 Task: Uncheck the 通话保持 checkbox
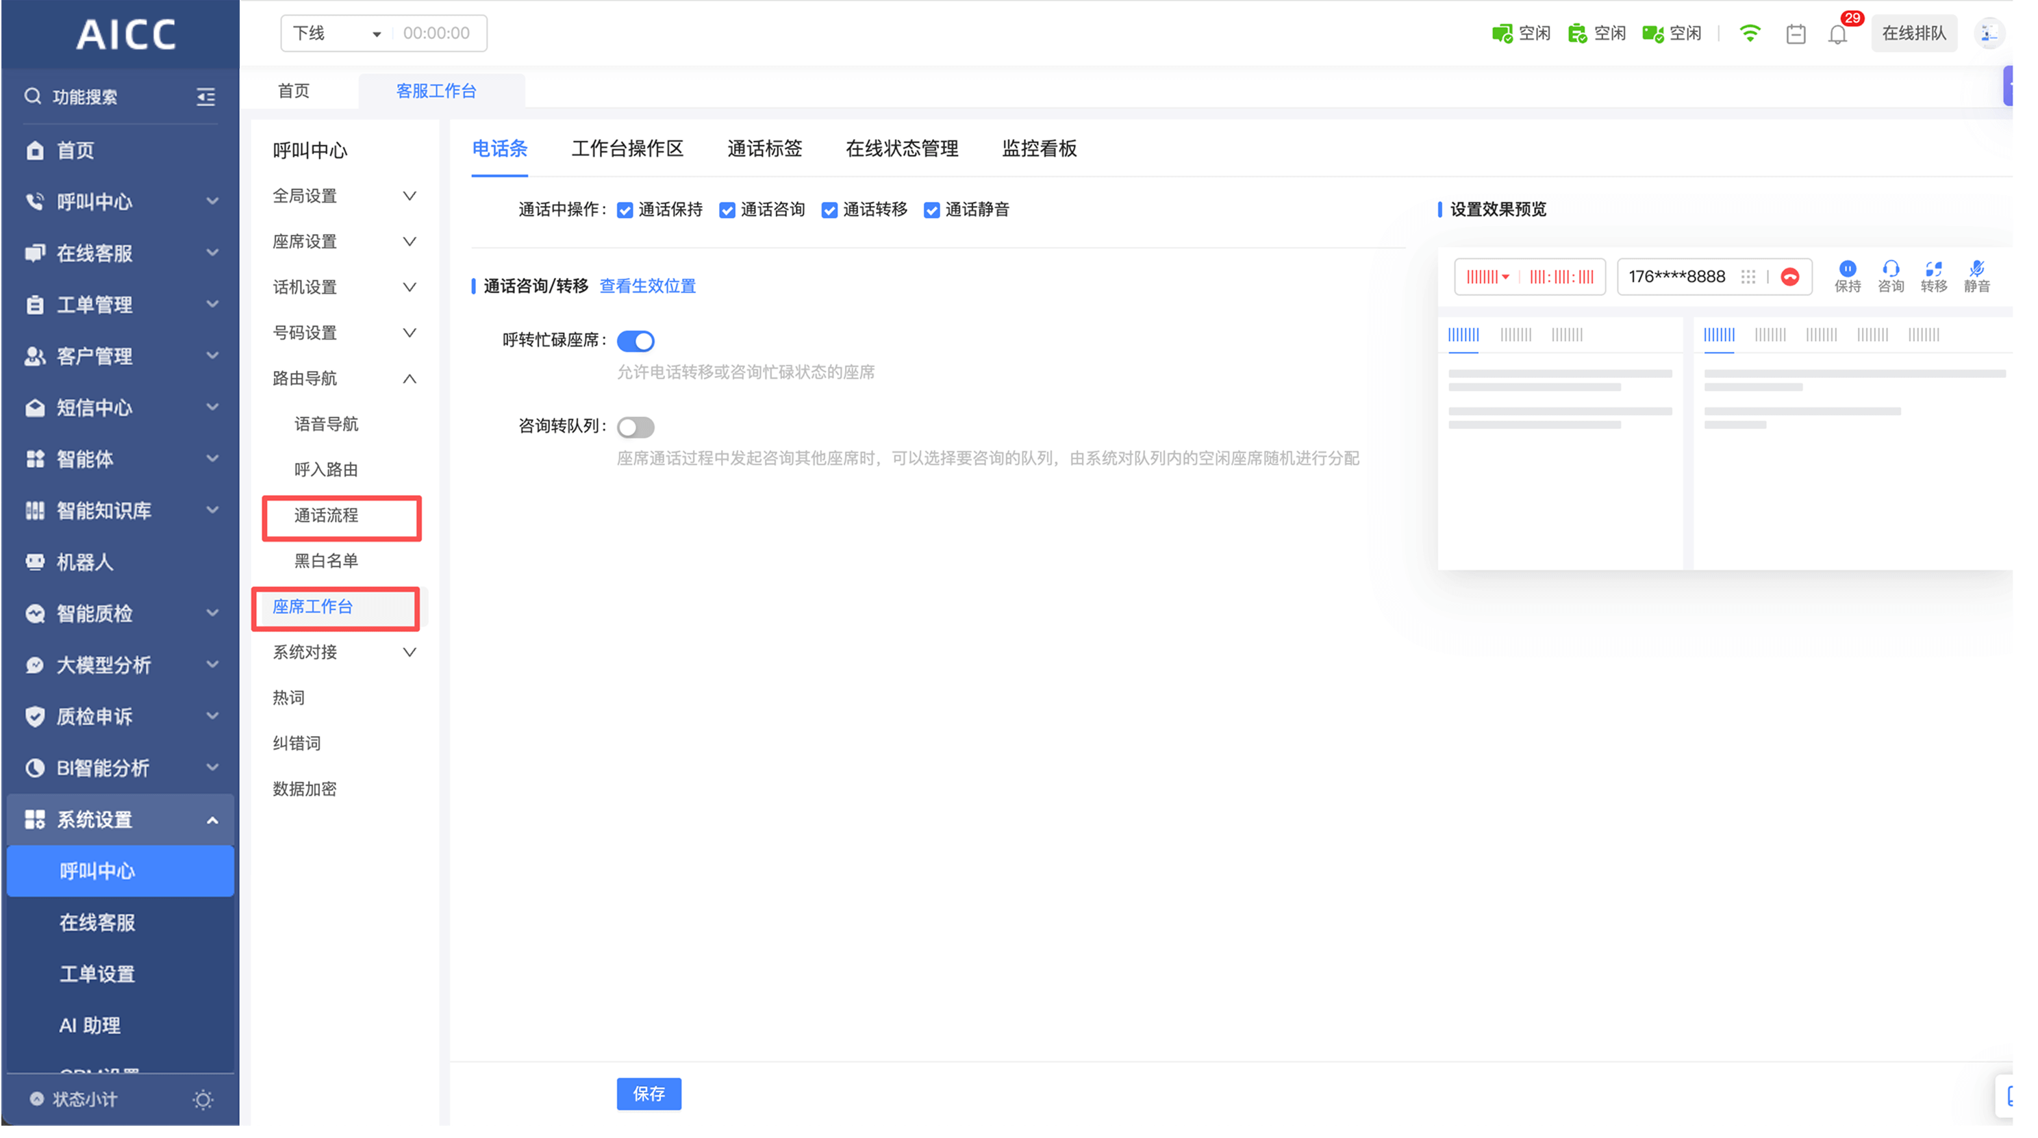625,210
